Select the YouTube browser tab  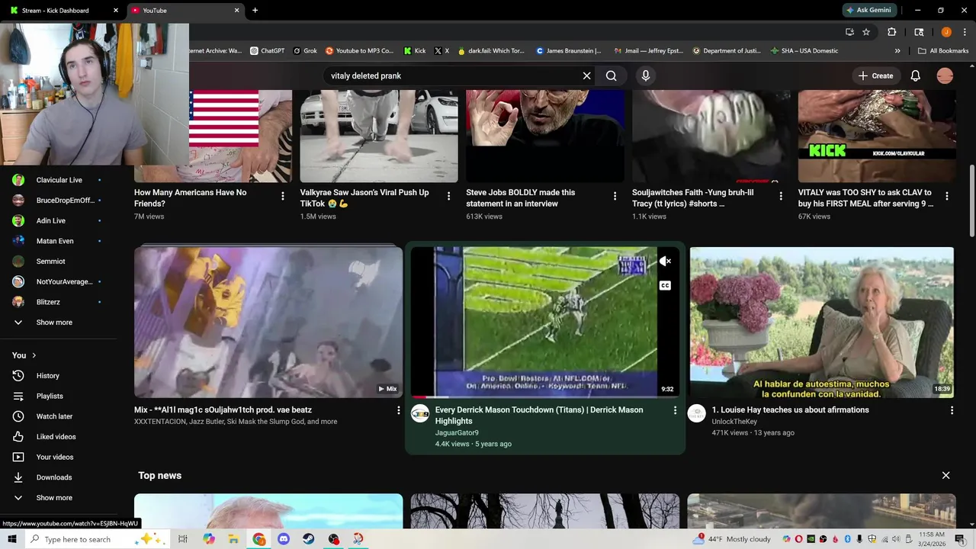(185, 11)
